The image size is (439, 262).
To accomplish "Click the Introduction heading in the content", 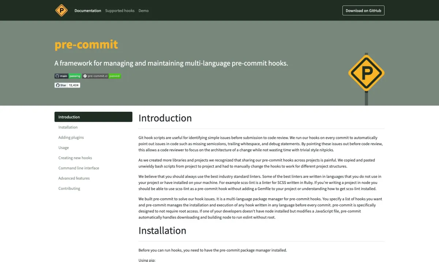I will 165,118.
